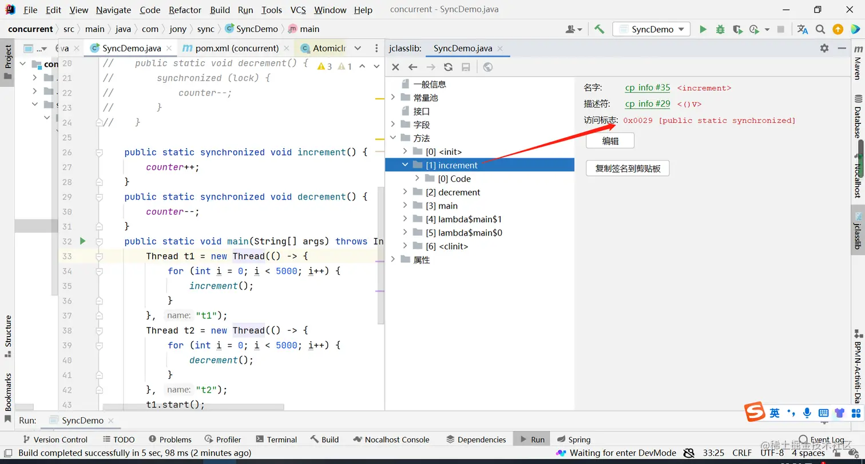Screen dimensions: 865x464
Task: Expand the 字段 tree node
Action: 393,125
